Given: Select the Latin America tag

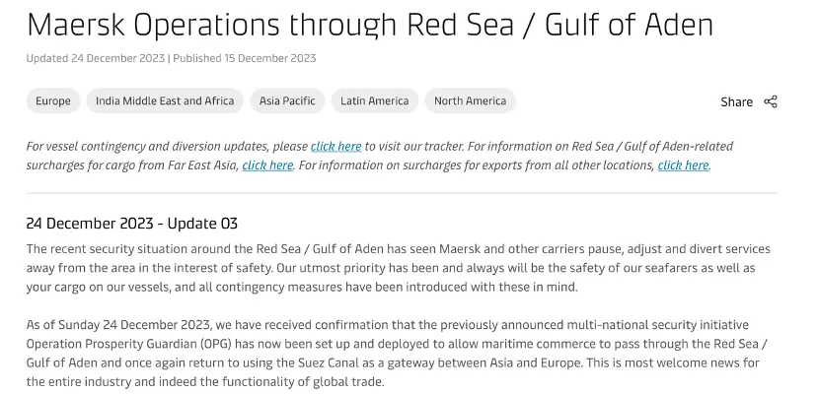Looking at the screenshot, I should (x=375, y=100).
